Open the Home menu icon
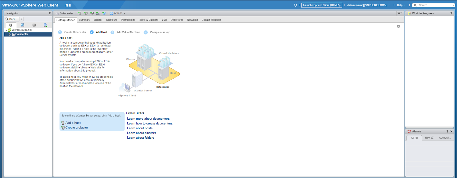The width and height of the screenshot is (457, 178). 68,5
